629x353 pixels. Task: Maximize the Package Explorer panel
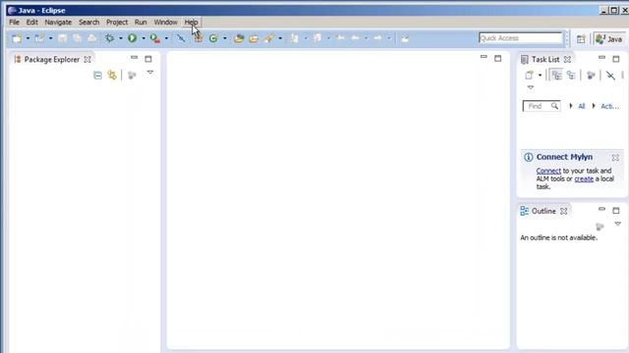(x=148, y=59)
